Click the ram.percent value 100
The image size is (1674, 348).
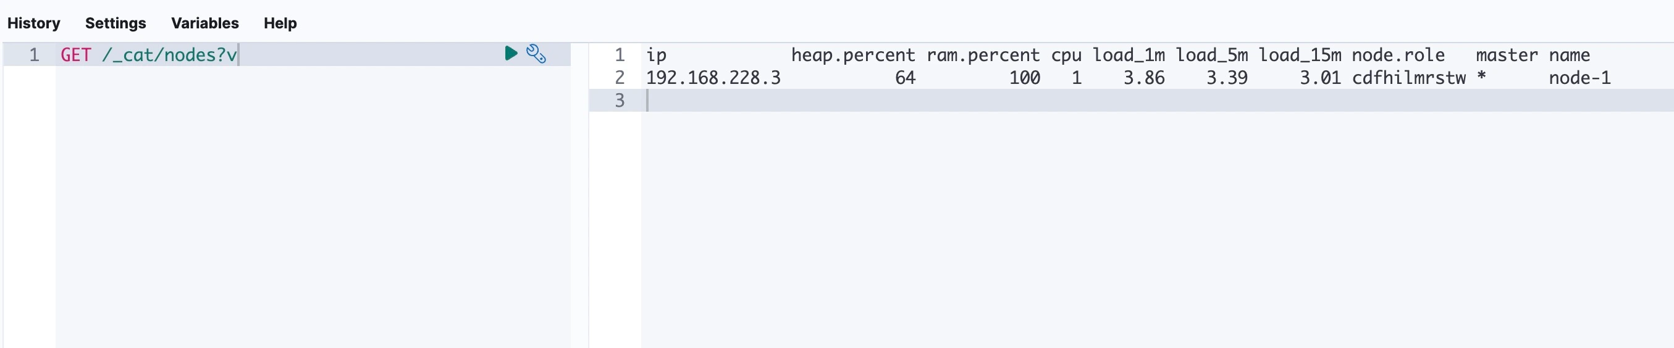tap(1024, 78)
